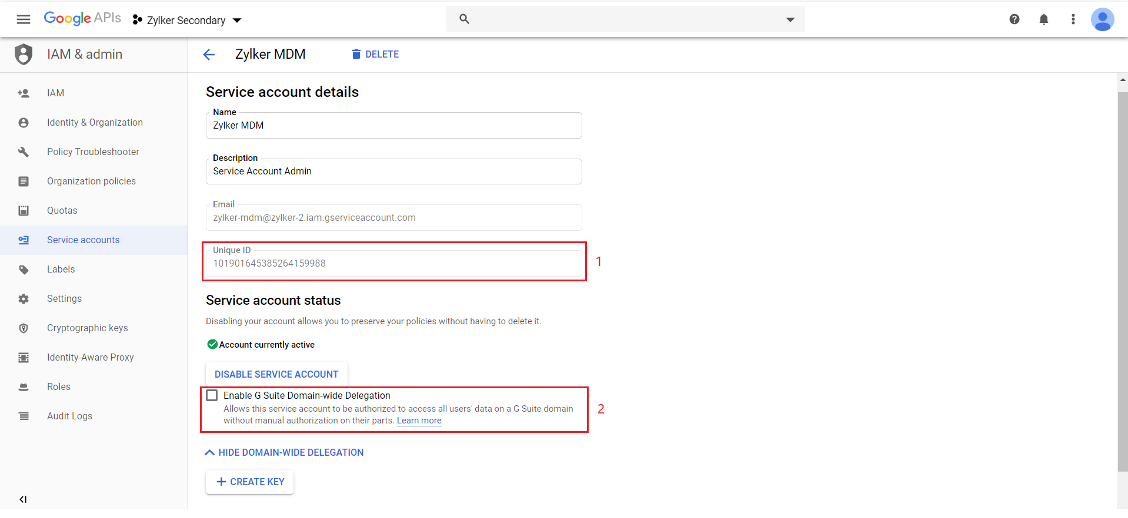This screenshot has height=518, width=1128.
Task: Open the three-dot more options menu
Action: [1073, 19]
